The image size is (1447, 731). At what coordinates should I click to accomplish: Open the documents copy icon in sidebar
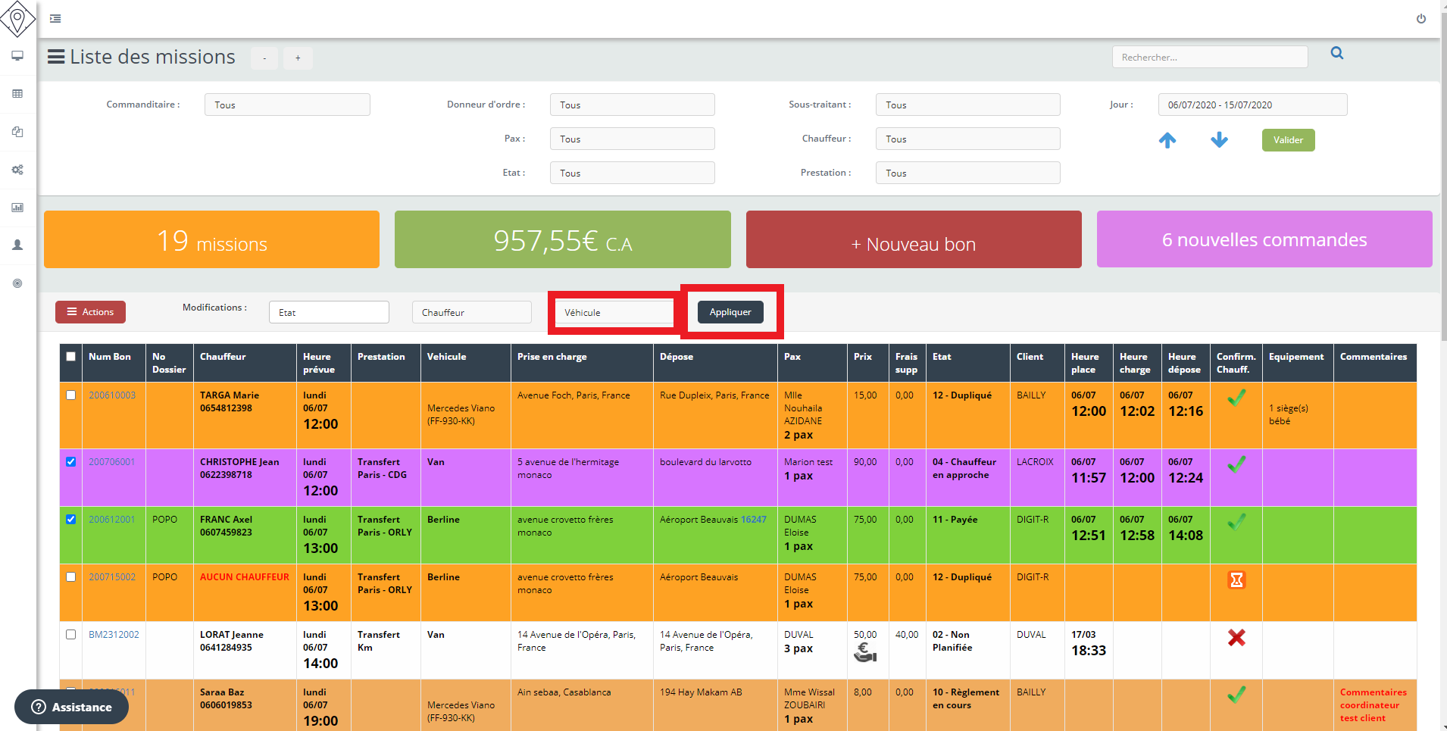(17, 132)
